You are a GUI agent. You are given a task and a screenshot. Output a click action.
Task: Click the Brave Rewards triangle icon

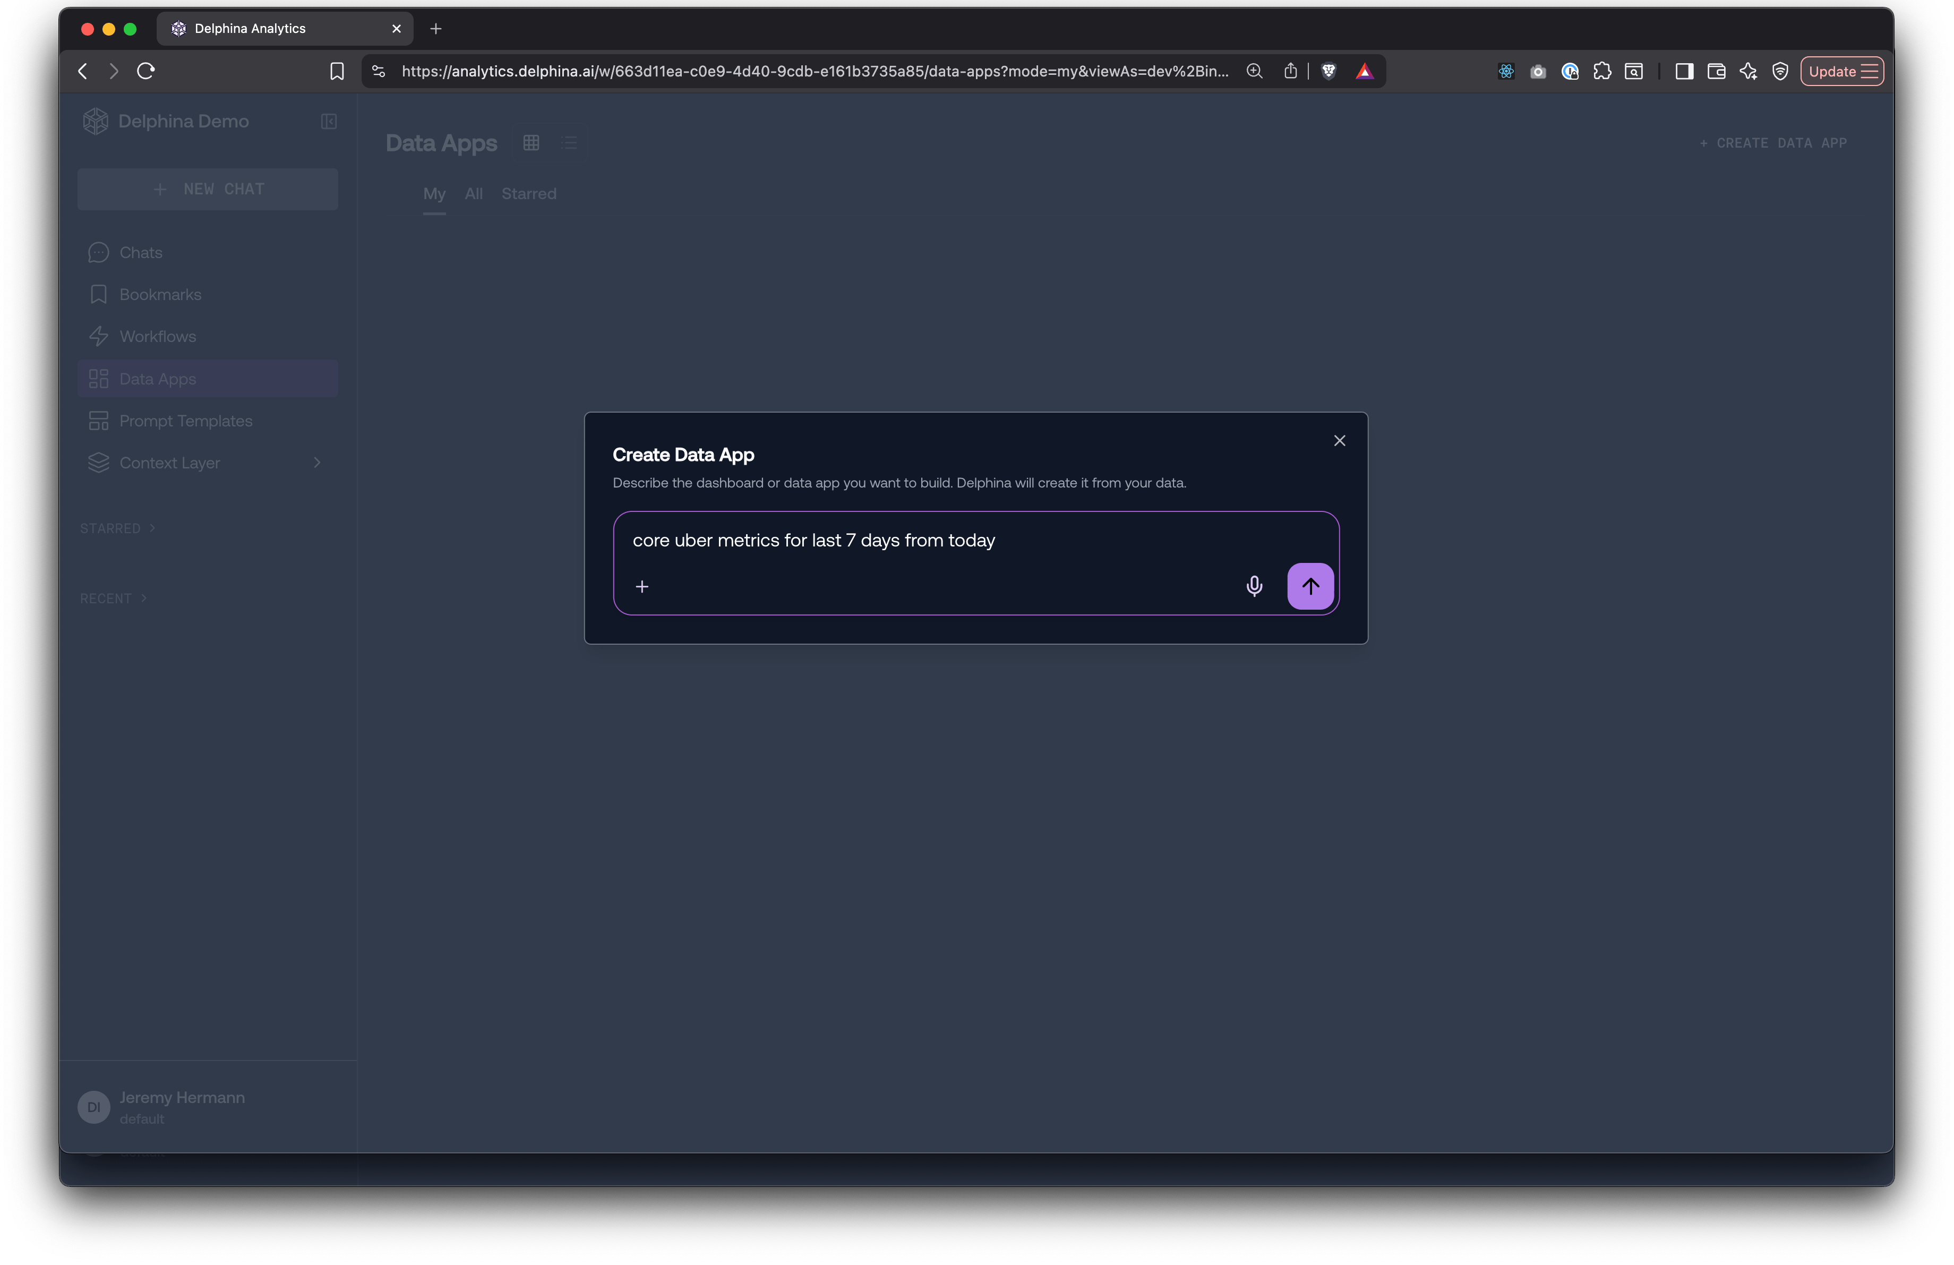[x=1364, y=71]
